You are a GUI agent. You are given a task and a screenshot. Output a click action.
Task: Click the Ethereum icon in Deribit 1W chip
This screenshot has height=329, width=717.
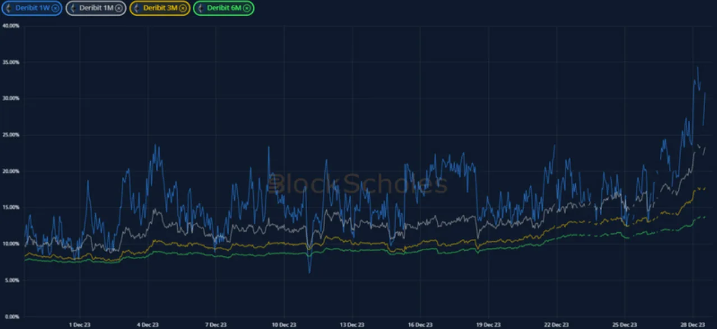point(9,8)
